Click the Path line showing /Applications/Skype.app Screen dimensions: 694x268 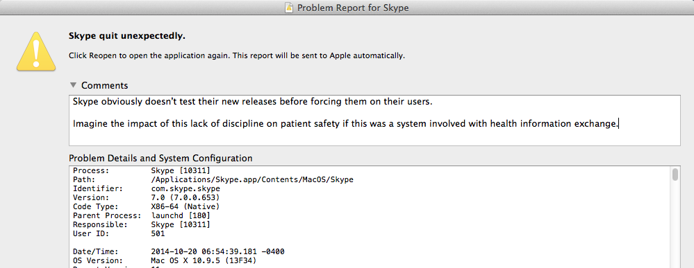coord(213,179)
